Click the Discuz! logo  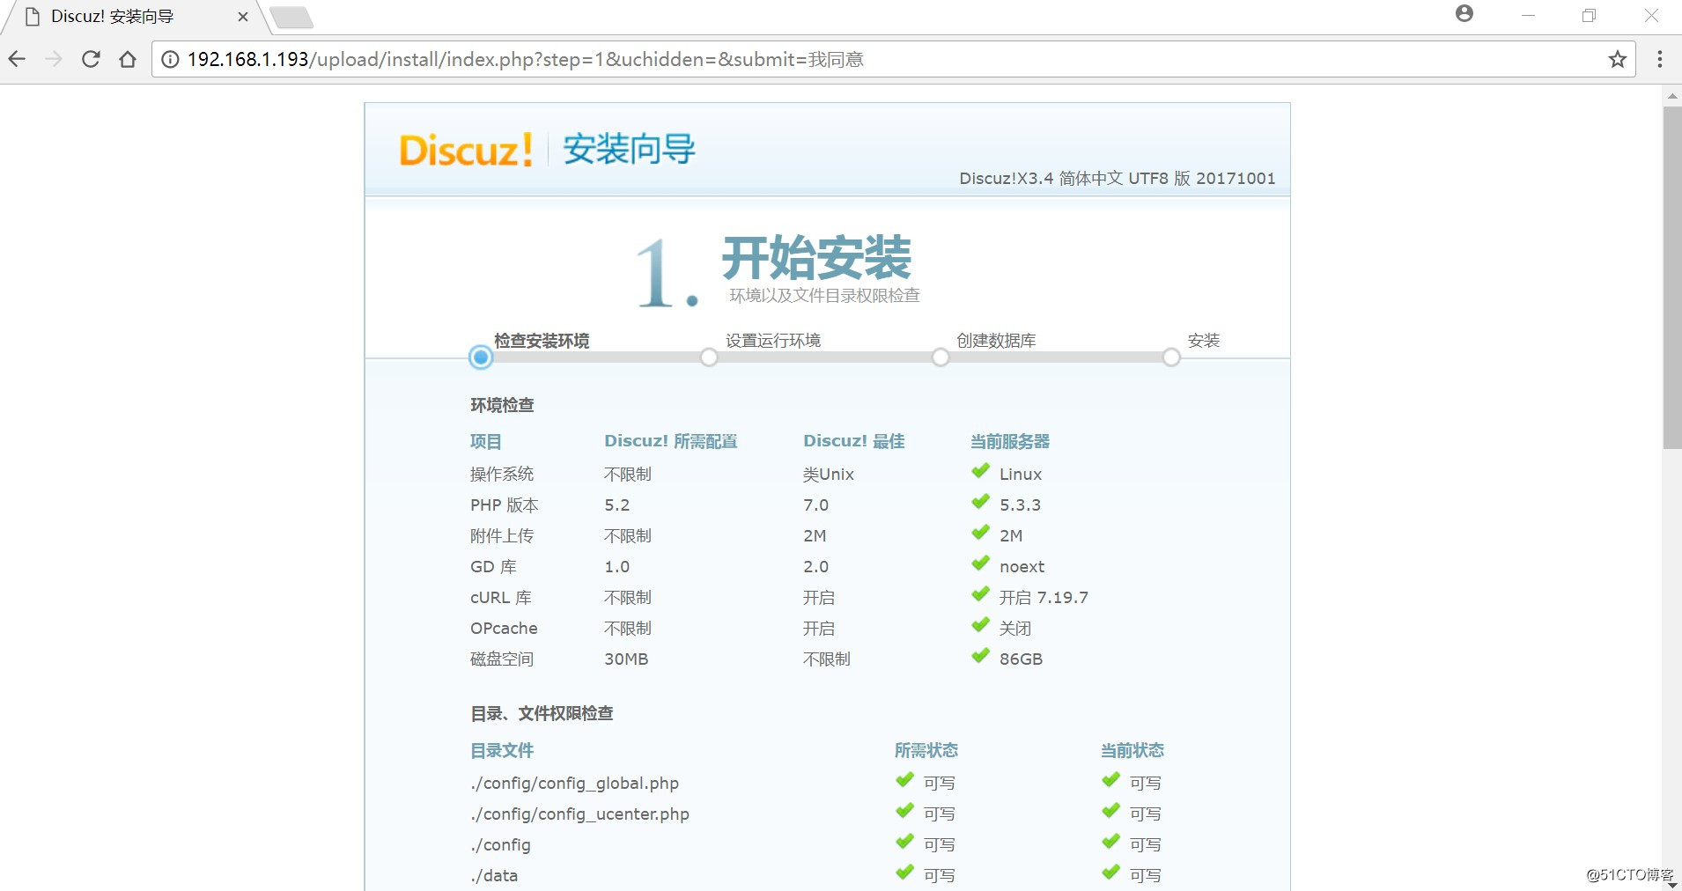tap(466, 150)
